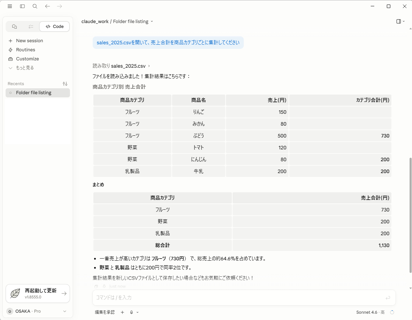Go forward with the right arrow
Viewport: 412px width, 320px height.
[x=60, y=6]
